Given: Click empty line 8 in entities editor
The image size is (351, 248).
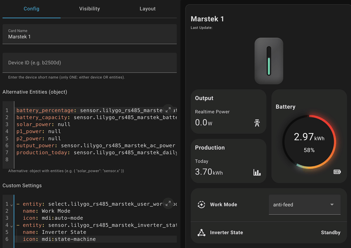Looking at the screenshot, I should pos(96,159).
